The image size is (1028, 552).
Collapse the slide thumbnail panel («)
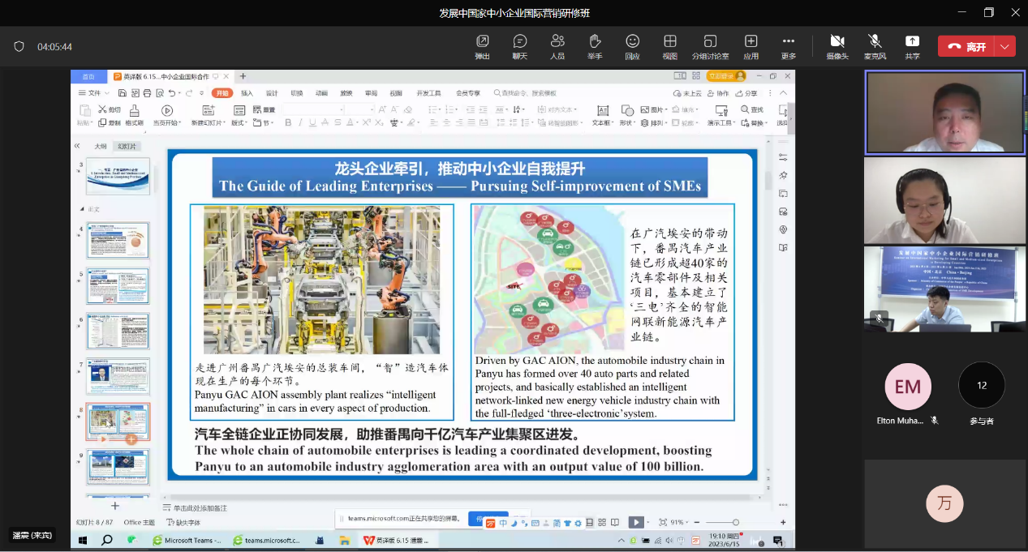[x=77, y=146]
